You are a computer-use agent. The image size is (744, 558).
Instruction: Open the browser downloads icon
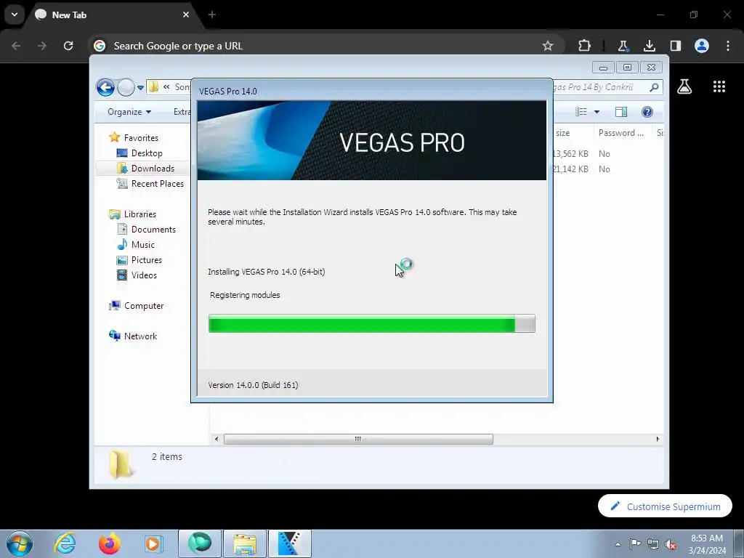pos(649,46)
